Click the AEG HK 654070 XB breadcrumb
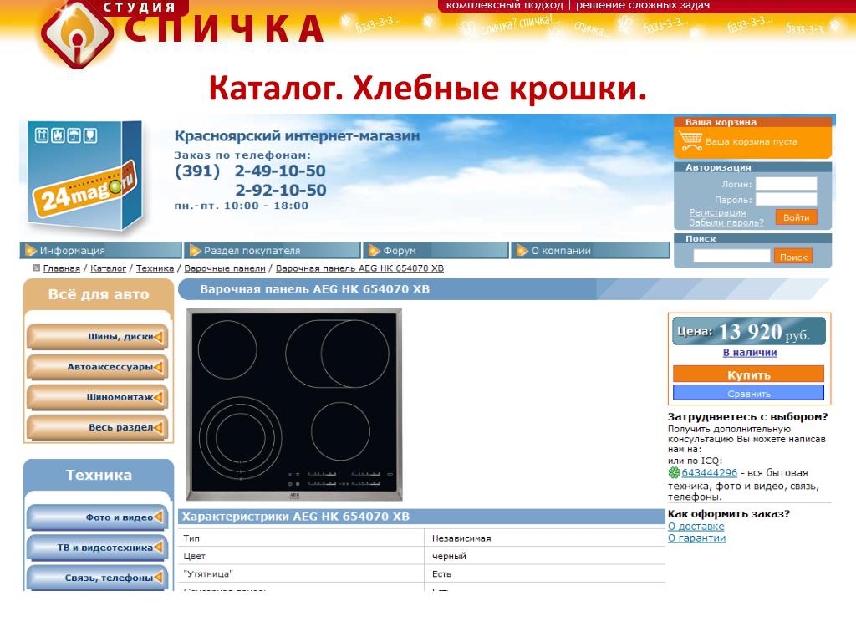This screenshot has width=856, height=642. pyautogui.click(x=359, y=268)
